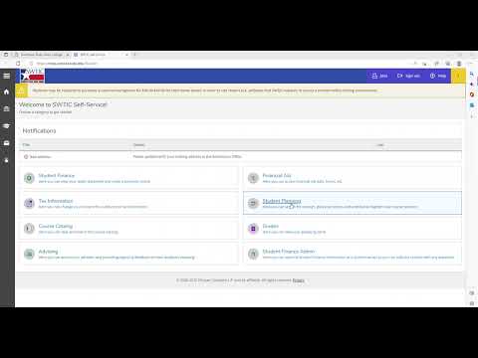Open the Student Planning icon

[253, 203]
